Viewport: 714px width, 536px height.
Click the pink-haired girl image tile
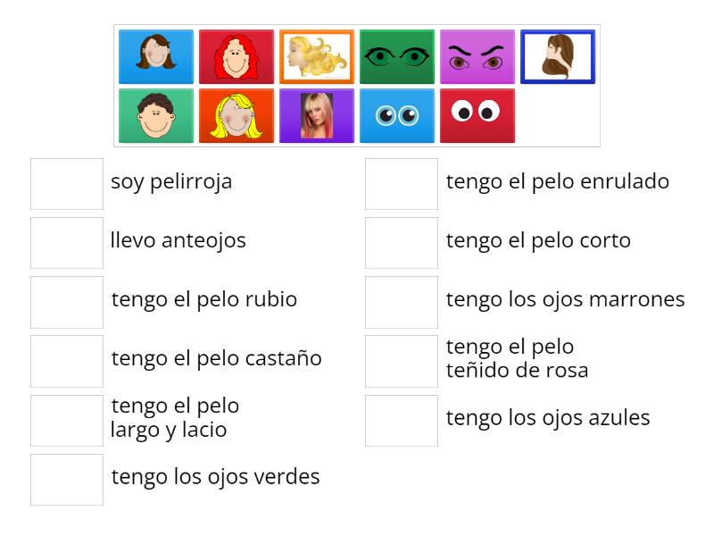(317, 115)
